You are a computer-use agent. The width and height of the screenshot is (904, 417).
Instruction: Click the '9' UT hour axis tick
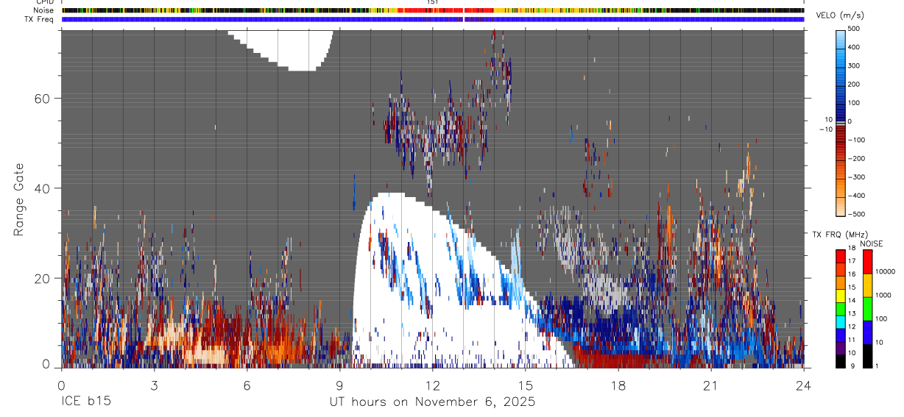pyautogui.click(x=340, y=385)
